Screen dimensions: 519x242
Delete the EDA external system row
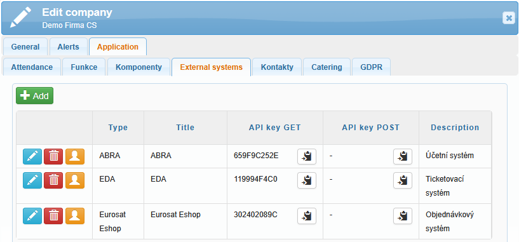(53, 180)
